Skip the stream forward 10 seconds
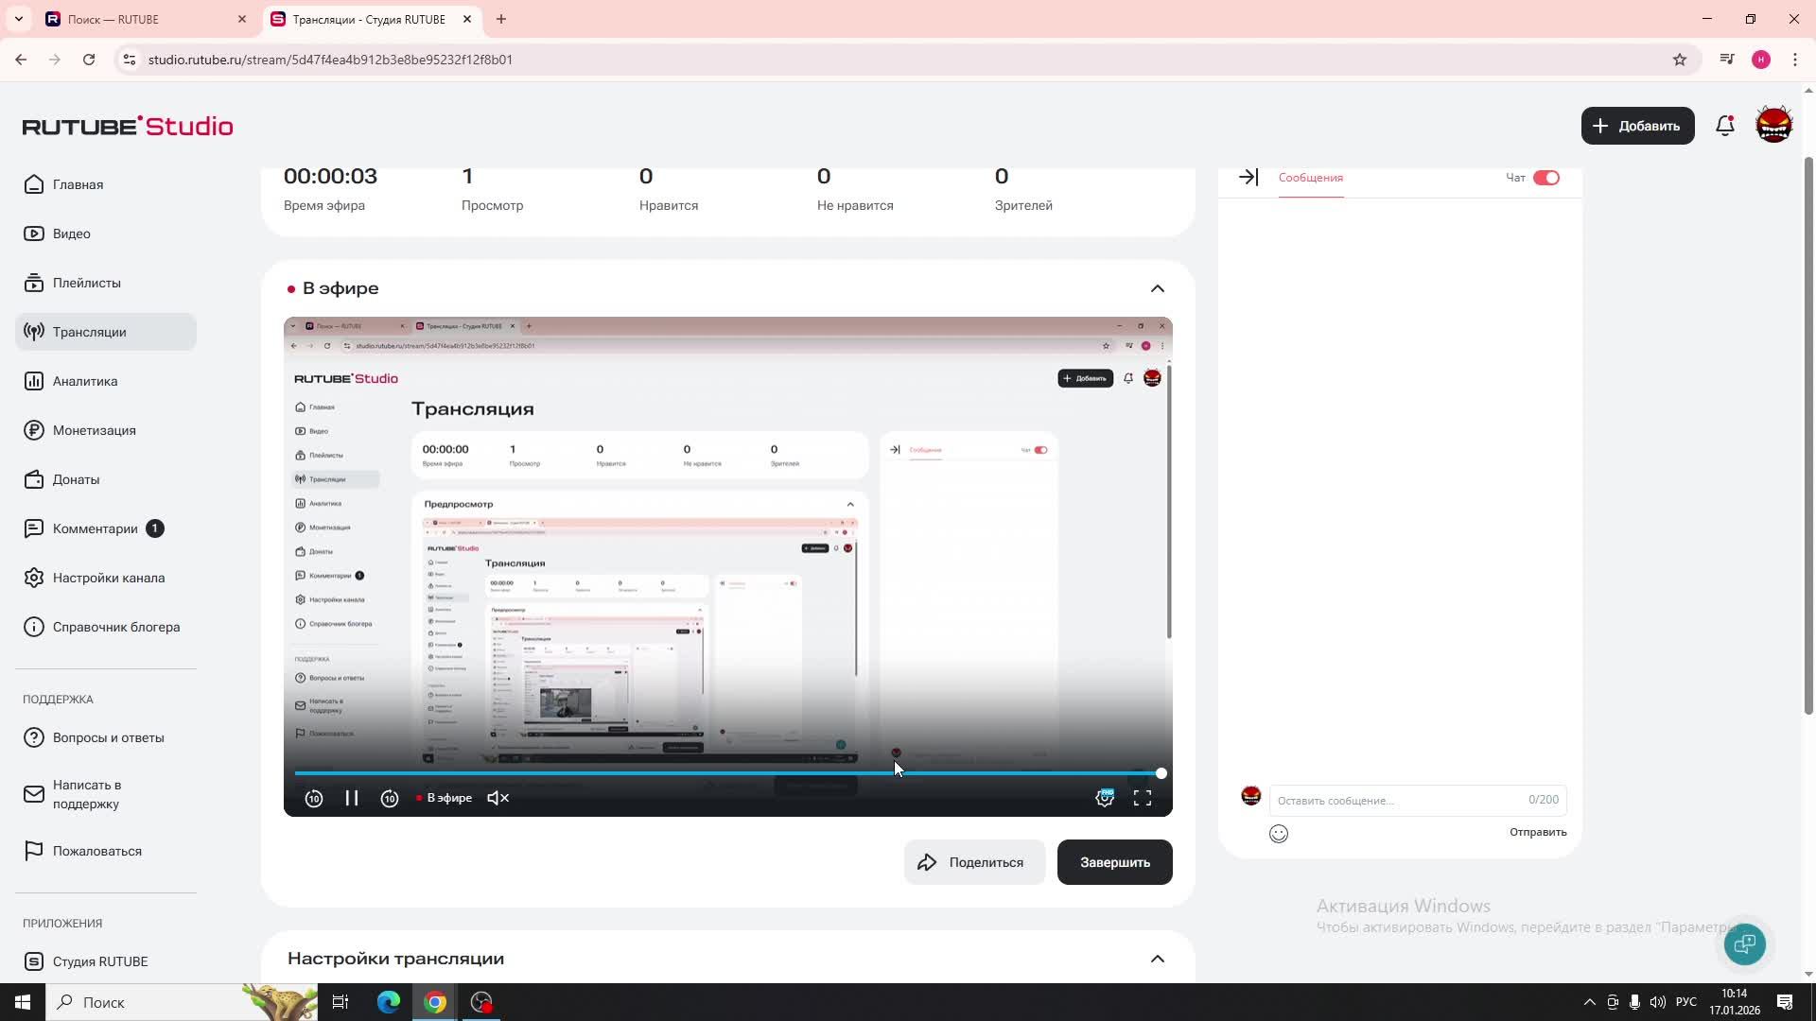 click(390, 799)
